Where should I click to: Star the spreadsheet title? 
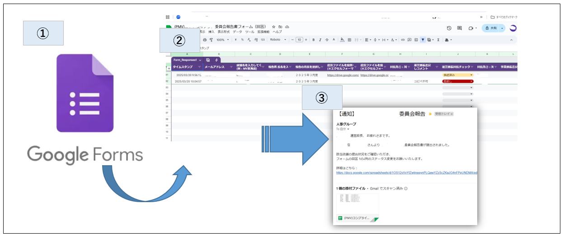pyautogui.click(x=274, y=27)
